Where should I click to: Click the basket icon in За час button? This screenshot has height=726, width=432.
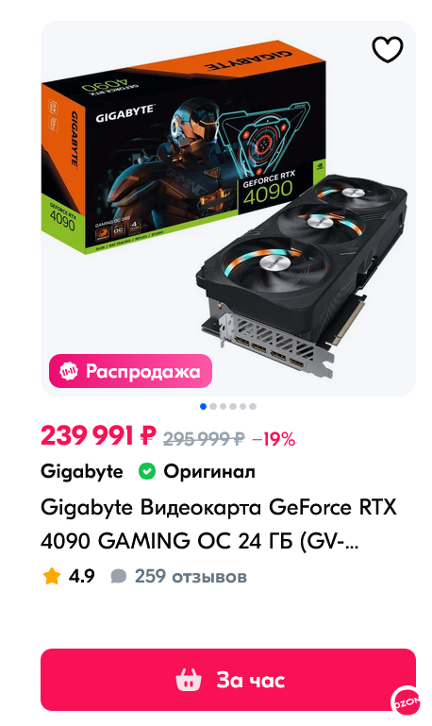[x=189, y=680]
